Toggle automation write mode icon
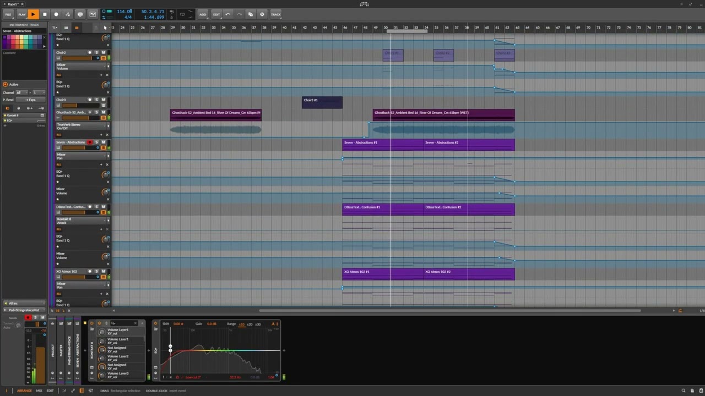The width and height of the screenshot is (705, 396). click(68, 14)
